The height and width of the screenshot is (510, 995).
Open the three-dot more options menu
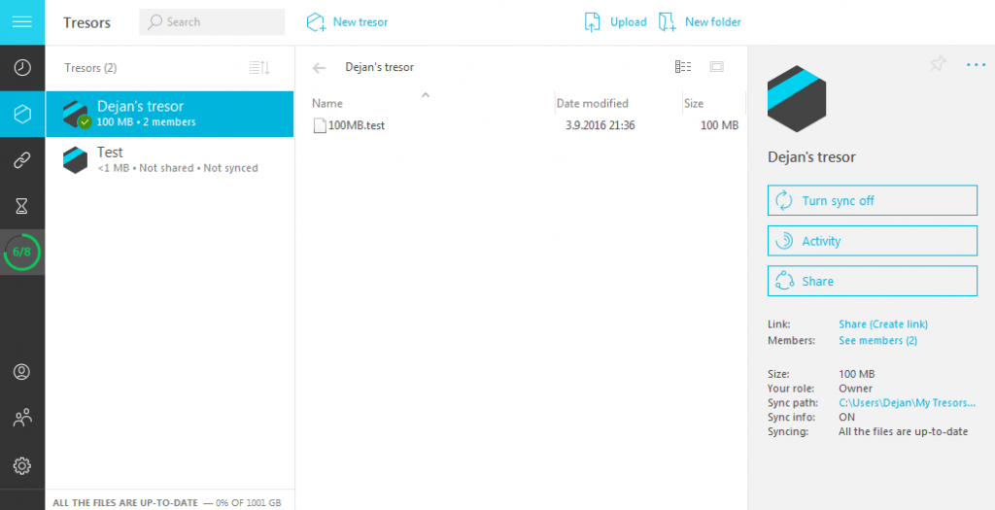point(976,65)
